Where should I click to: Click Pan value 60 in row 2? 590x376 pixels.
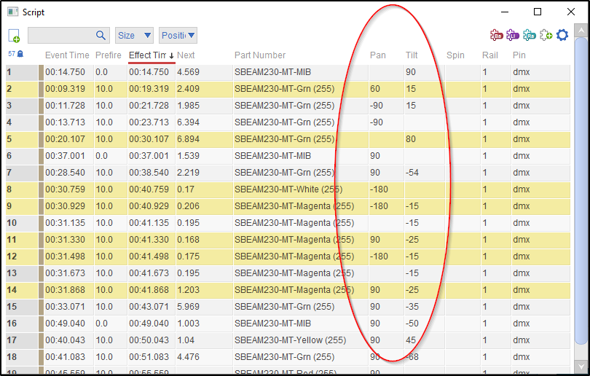375,89
